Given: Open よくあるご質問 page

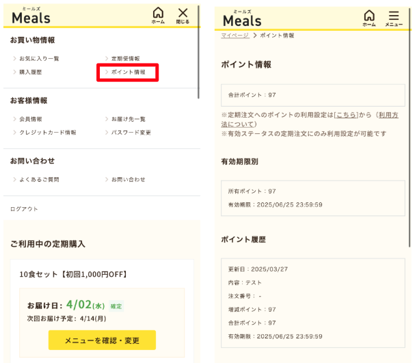Looking at the screenshot, I should point(39,179).
